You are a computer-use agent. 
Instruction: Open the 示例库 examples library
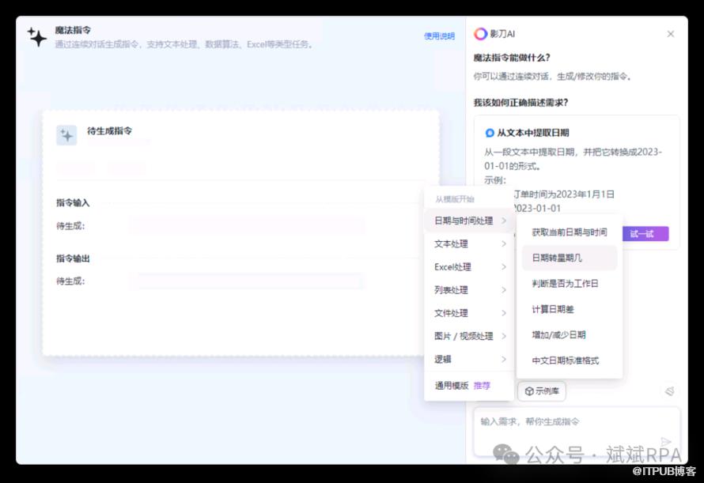coord(542,391)
